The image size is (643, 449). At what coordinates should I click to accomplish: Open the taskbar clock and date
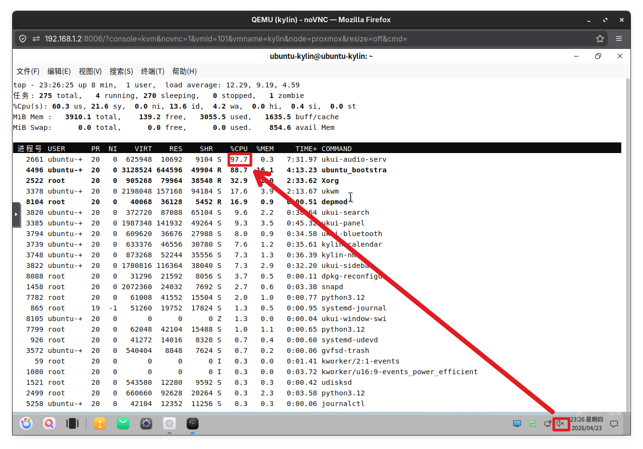click(587, 423)
